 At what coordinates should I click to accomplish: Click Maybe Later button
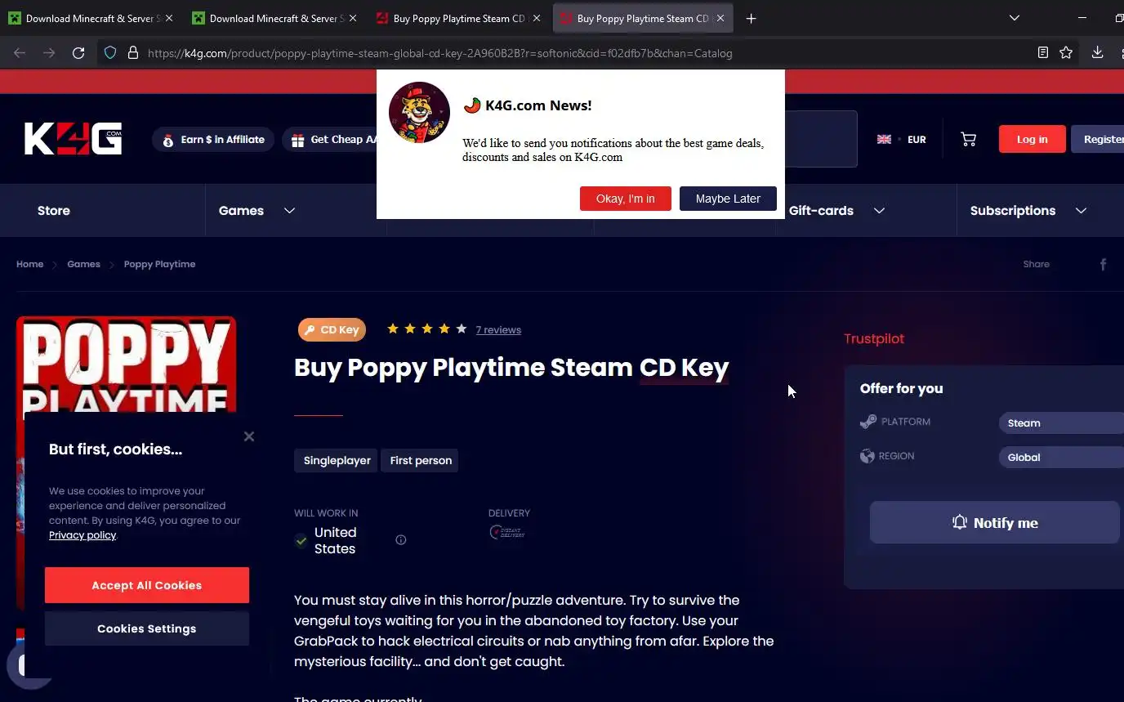[728, 199]
